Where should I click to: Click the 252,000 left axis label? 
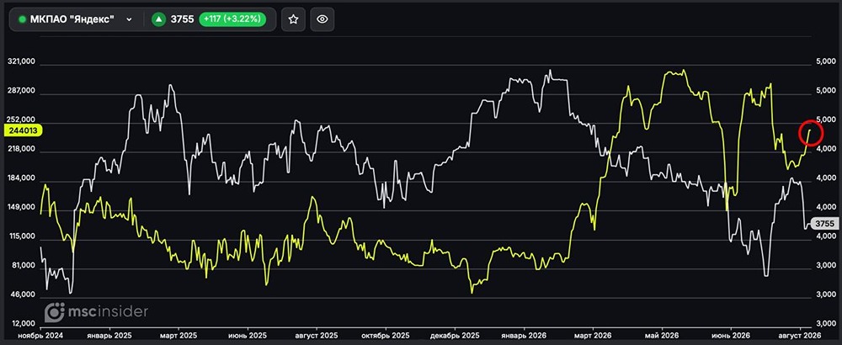22,120
